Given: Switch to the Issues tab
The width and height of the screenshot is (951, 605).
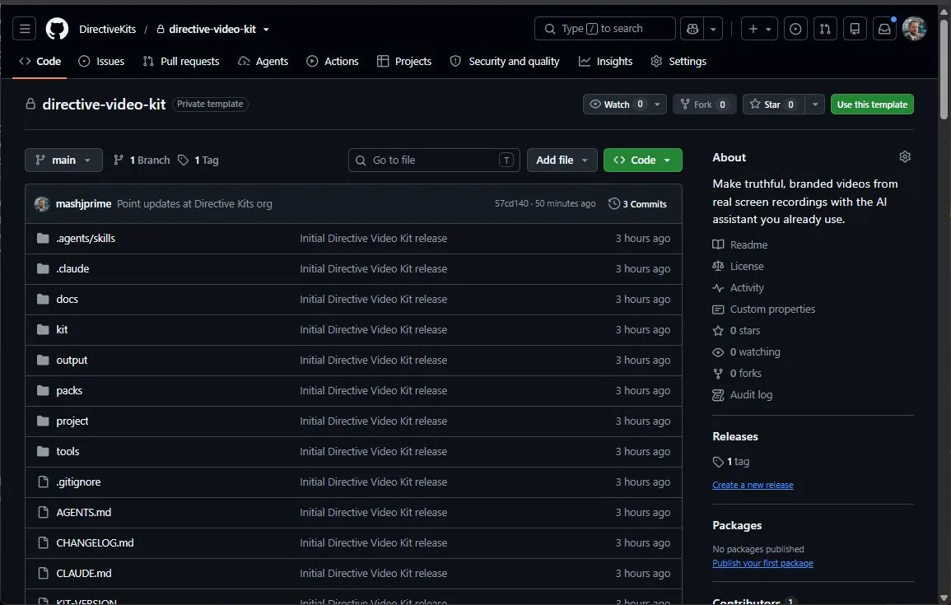Looking at the screenshot, I should 101,61.
